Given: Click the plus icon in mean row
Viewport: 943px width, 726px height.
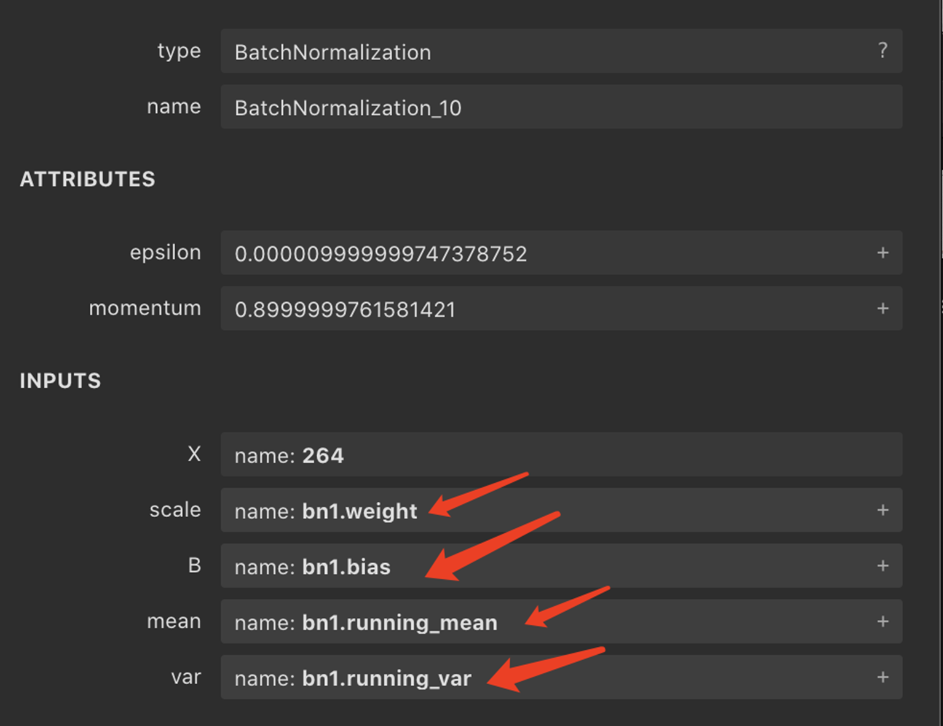Looking at the screenshot, I should tap(883, 622).
